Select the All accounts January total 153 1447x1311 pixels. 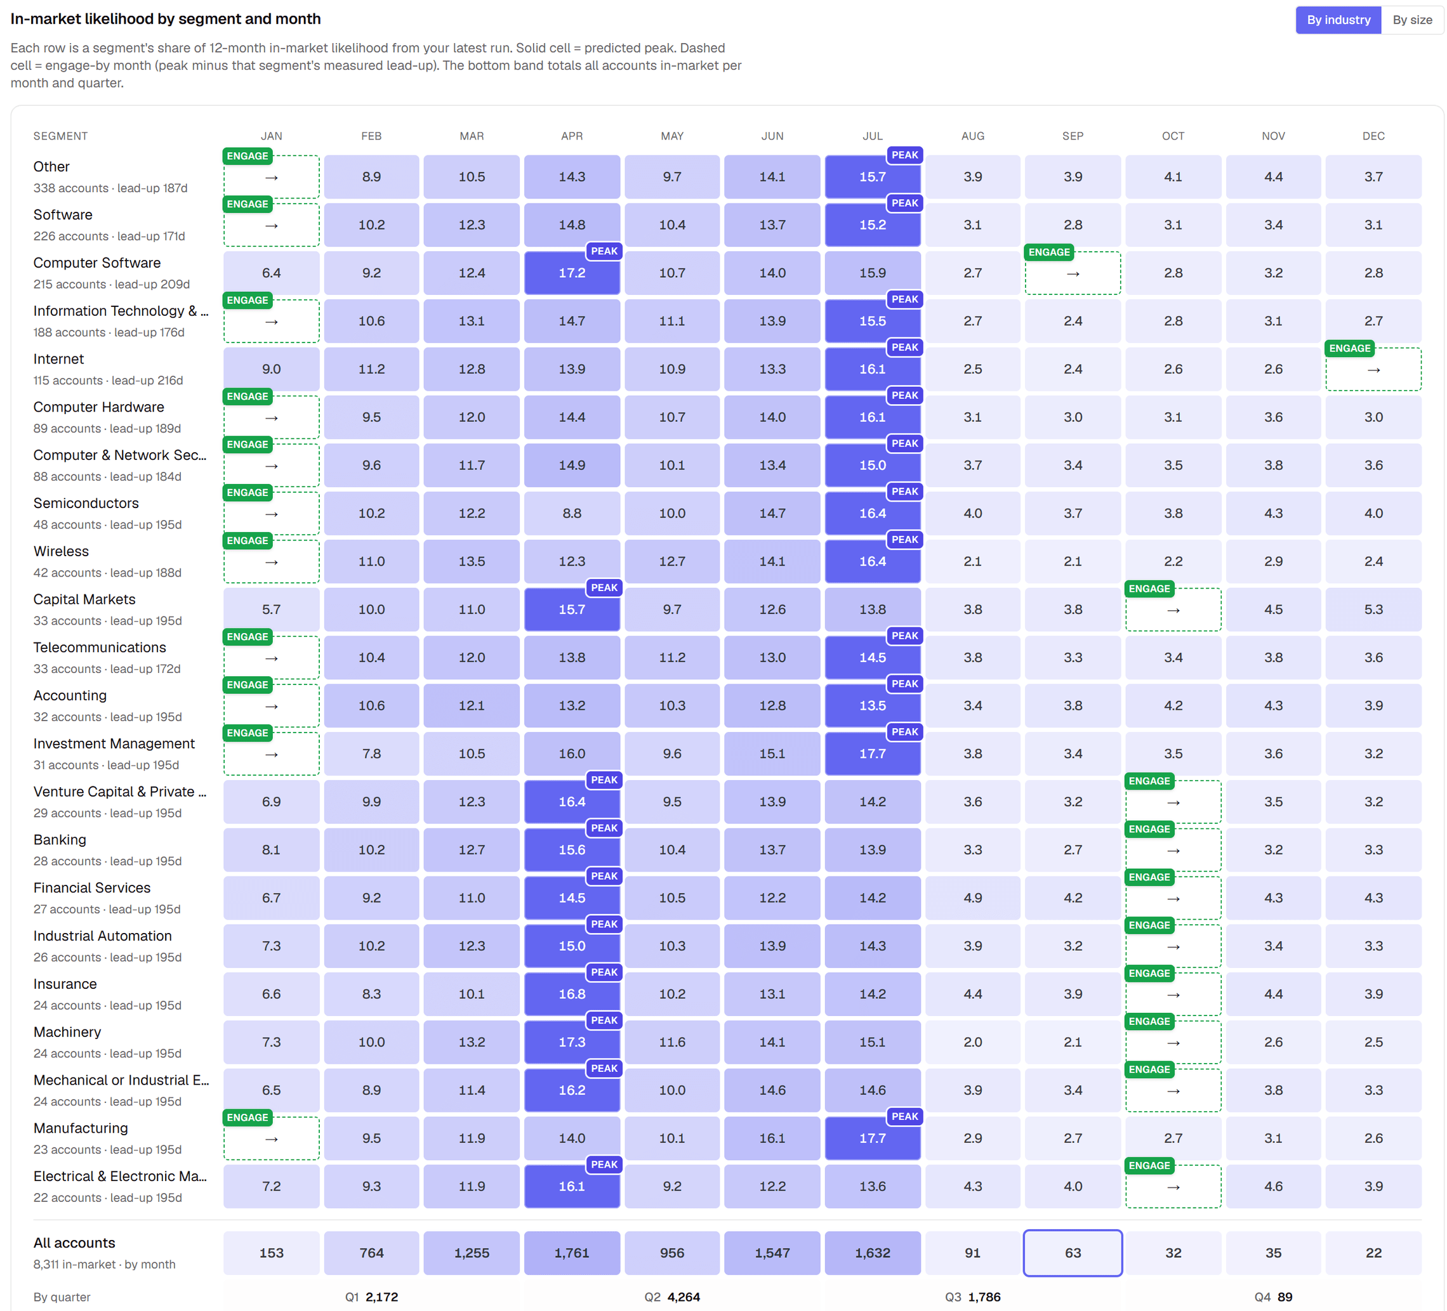pyautogui.click(x=272, y=1253)
